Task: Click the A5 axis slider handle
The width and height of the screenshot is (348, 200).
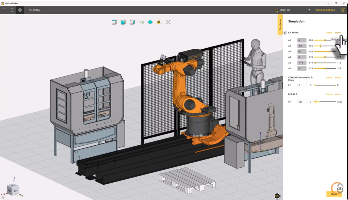Action: [x=315, y=63]
